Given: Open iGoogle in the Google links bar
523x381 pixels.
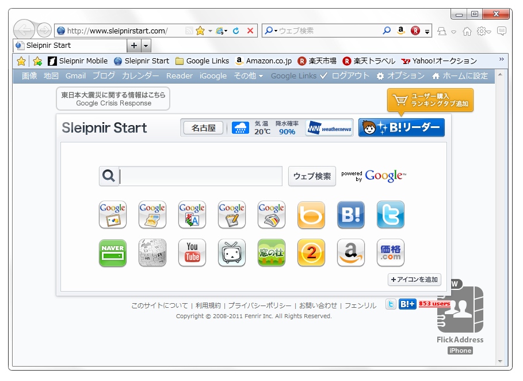Looking at the screenshot, I should pos(213,76).
